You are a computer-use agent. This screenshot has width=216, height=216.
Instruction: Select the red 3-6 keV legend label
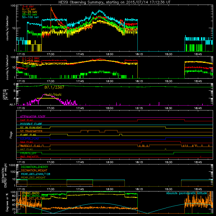point(28,6)
